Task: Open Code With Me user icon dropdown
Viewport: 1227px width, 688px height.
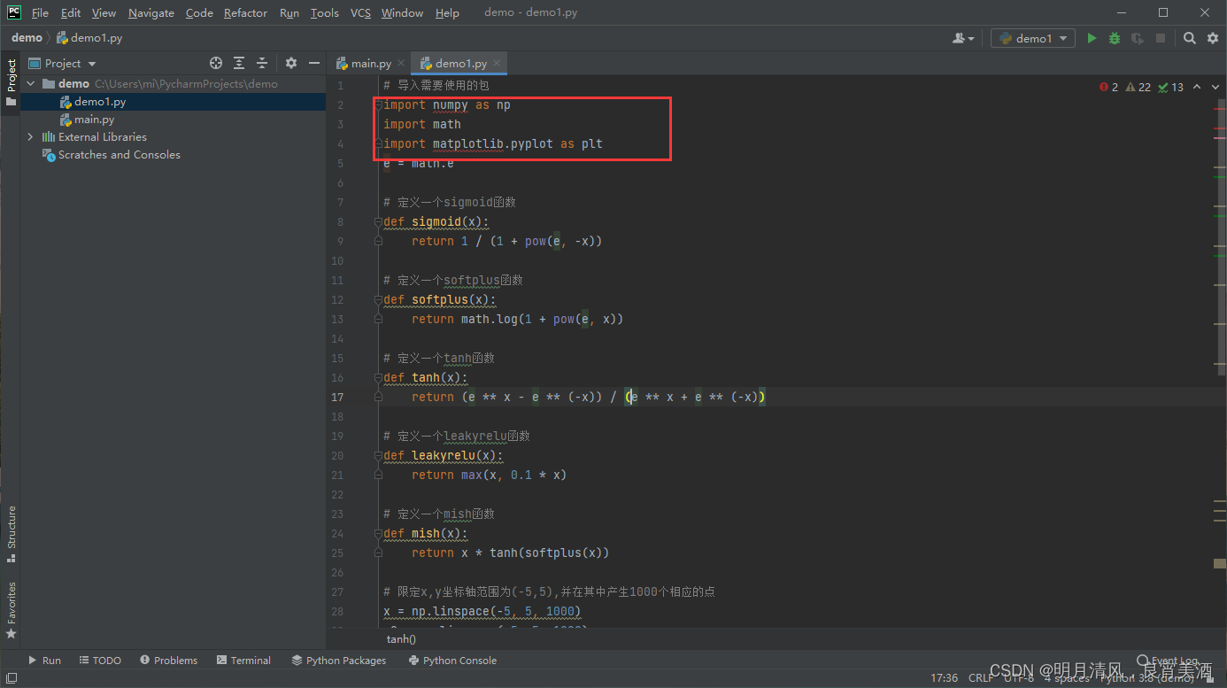Action: coord(963,38)
